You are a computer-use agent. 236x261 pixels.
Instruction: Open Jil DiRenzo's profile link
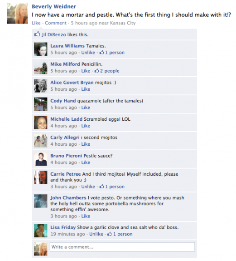54,34
